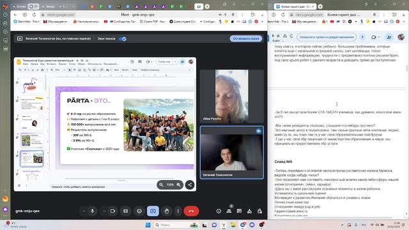Screen dimensions: 409x230
Task: Open a new tab in Meet browser window
Action: [x=207, y=6]
